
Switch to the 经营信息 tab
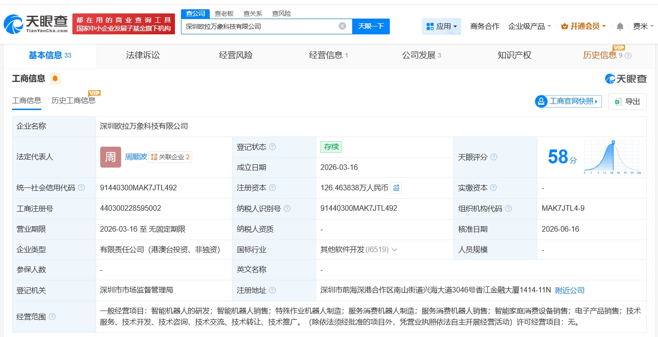(329, 55)
